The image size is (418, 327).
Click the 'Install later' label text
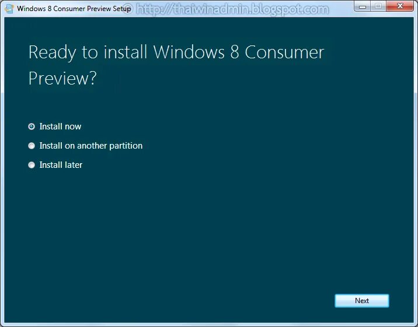tap(61, 165)
